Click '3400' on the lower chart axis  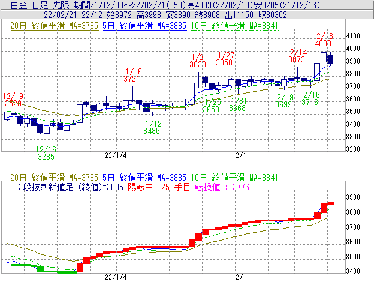pos(353,271)
